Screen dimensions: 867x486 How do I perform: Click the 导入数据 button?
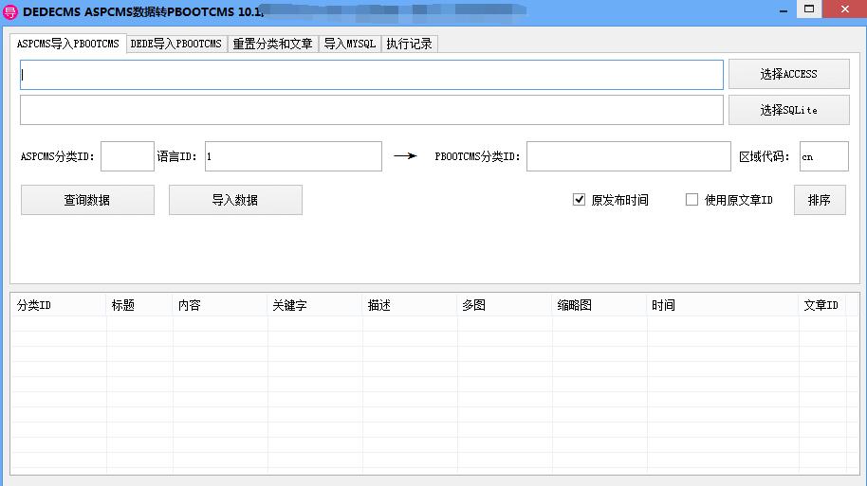coord(235,200)
